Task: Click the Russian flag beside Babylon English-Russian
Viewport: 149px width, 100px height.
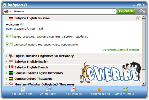Action: (11, 18)
